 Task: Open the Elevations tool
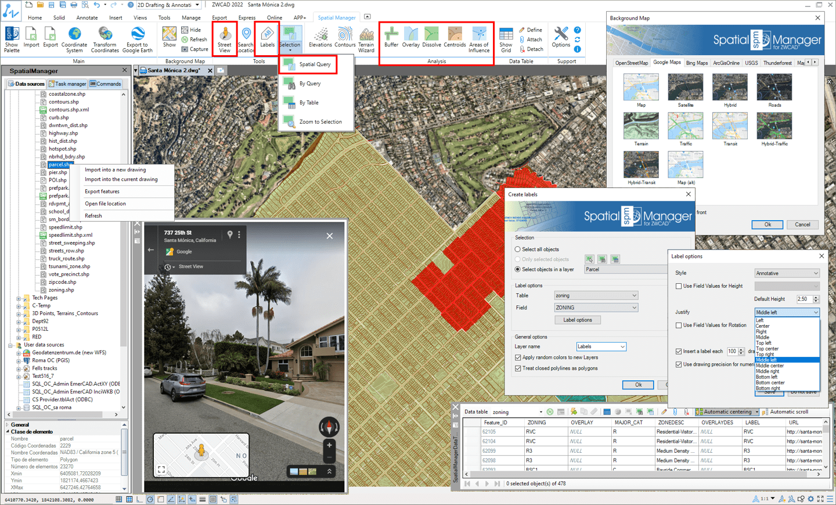[x=320, y=37]
